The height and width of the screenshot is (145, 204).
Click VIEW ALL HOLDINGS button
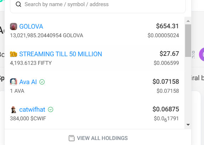[98, 138]
